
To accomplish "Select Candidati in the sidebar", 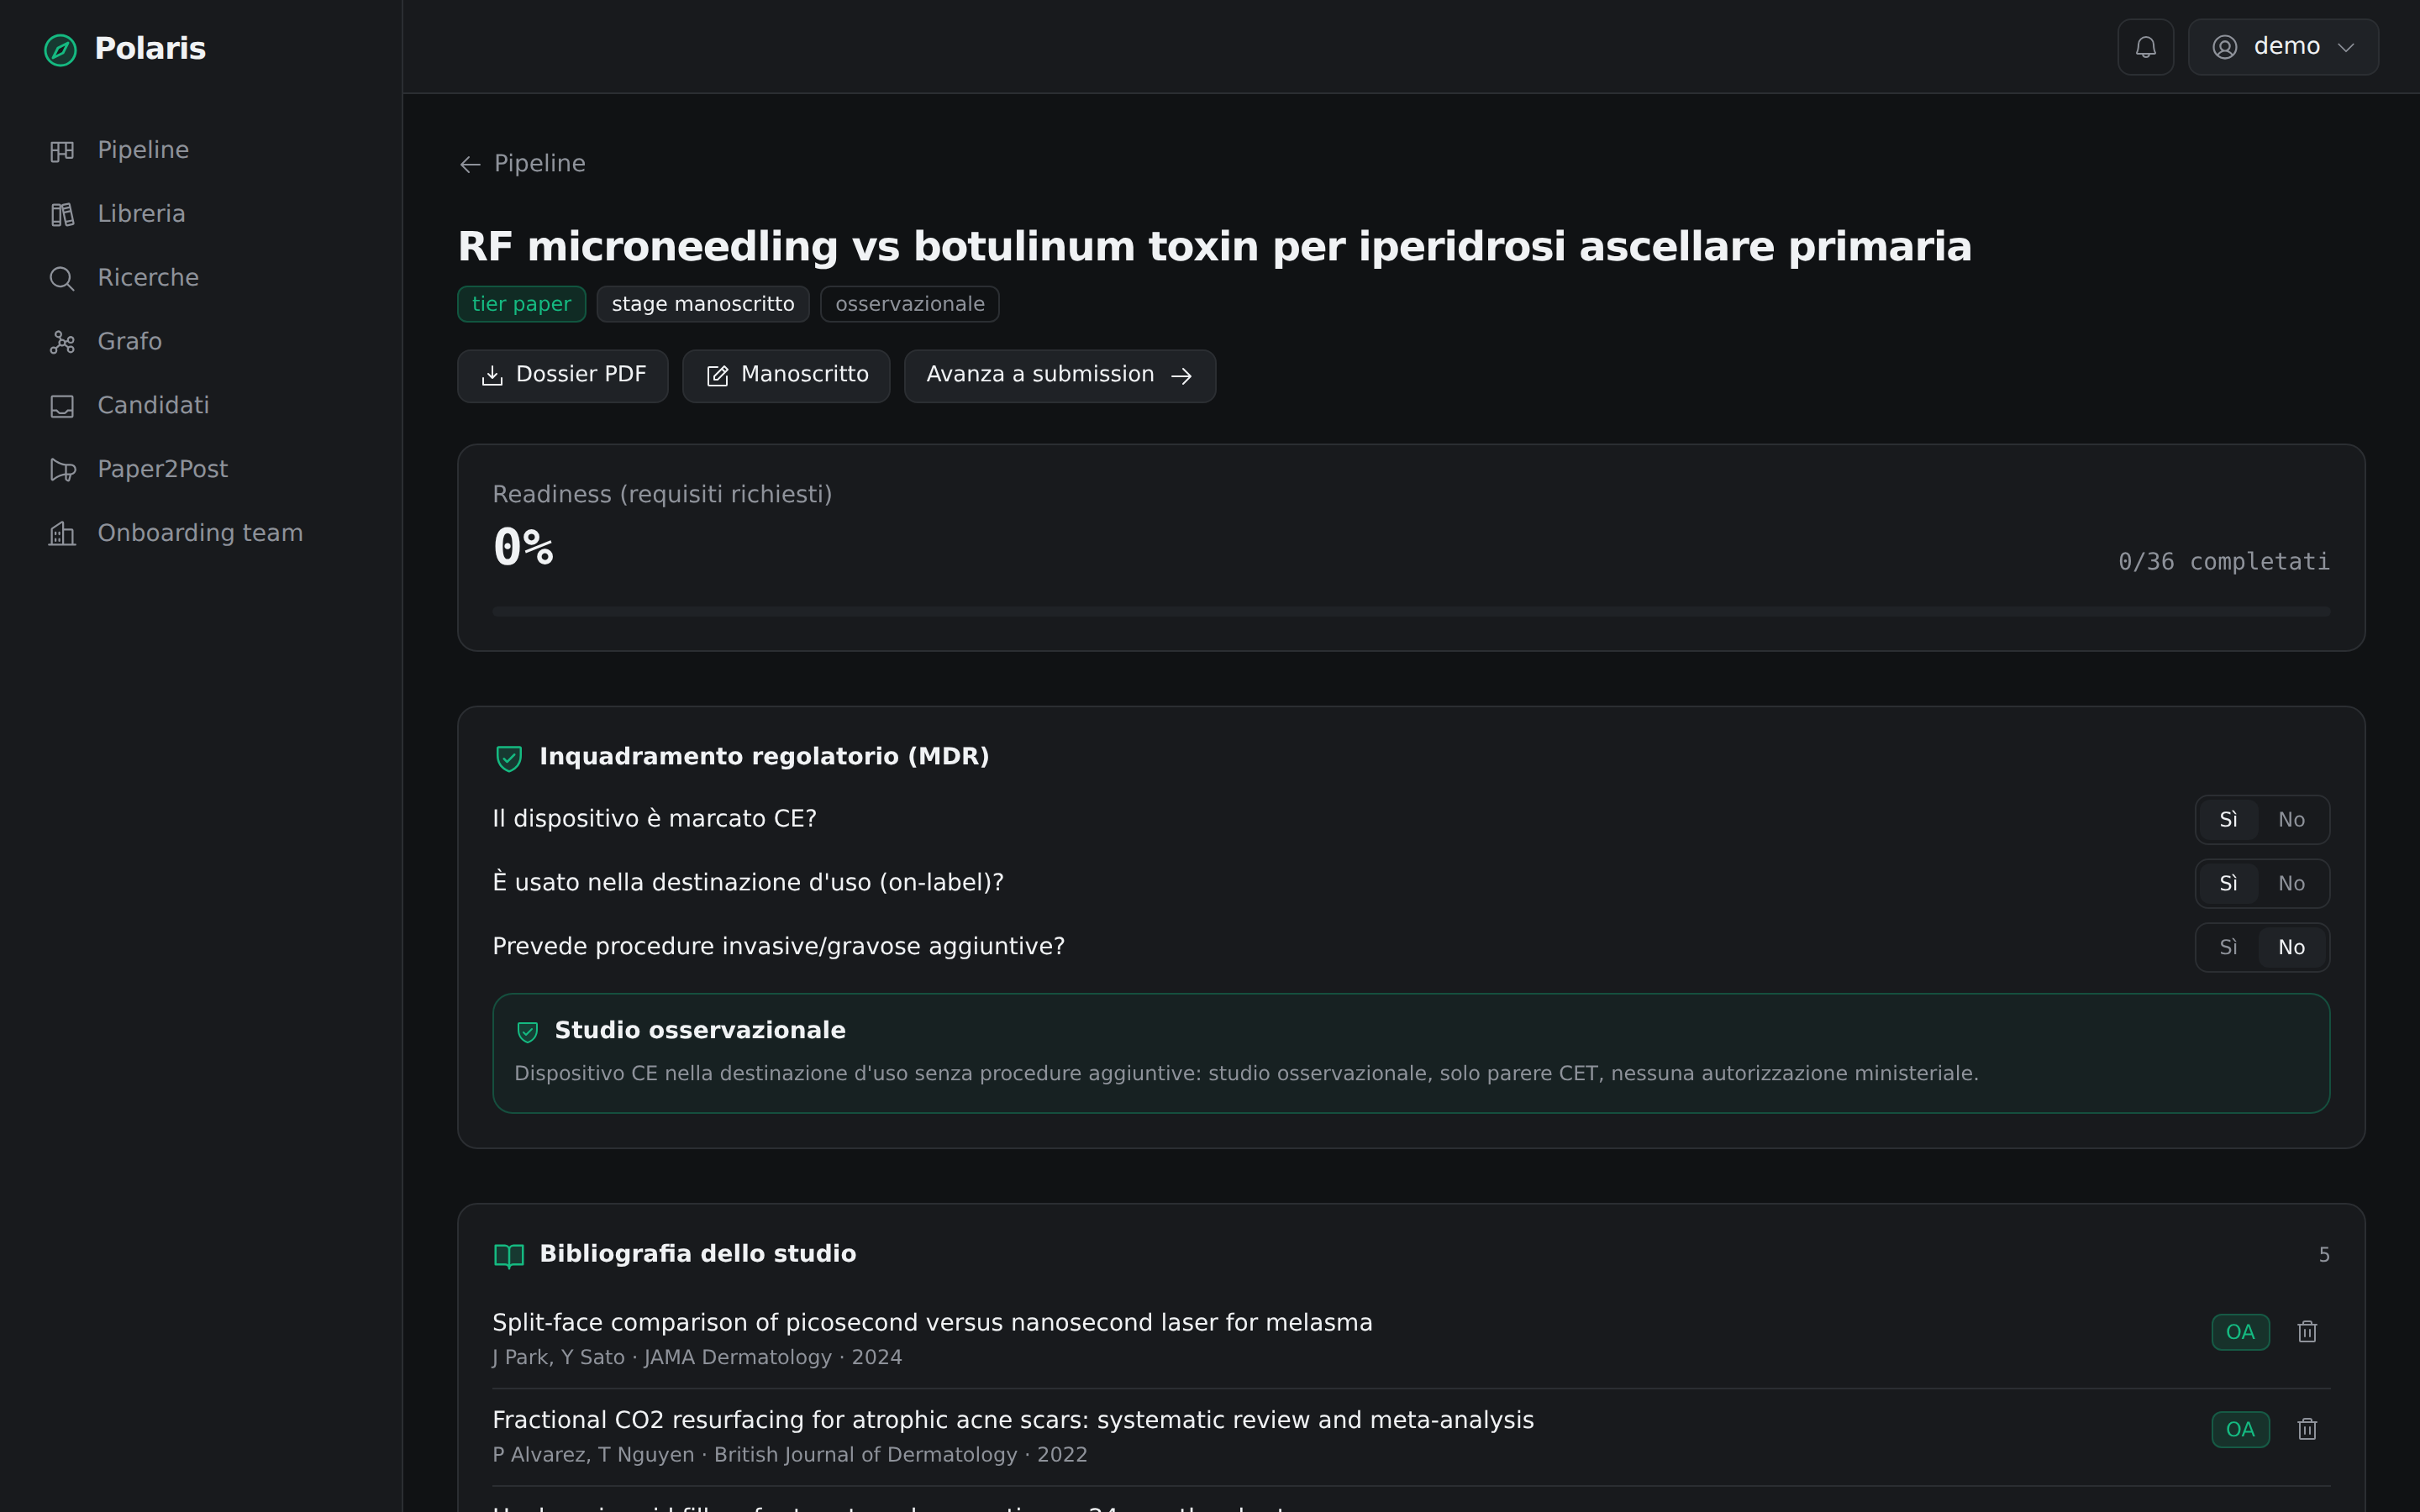I will click(x=201, y=406).
